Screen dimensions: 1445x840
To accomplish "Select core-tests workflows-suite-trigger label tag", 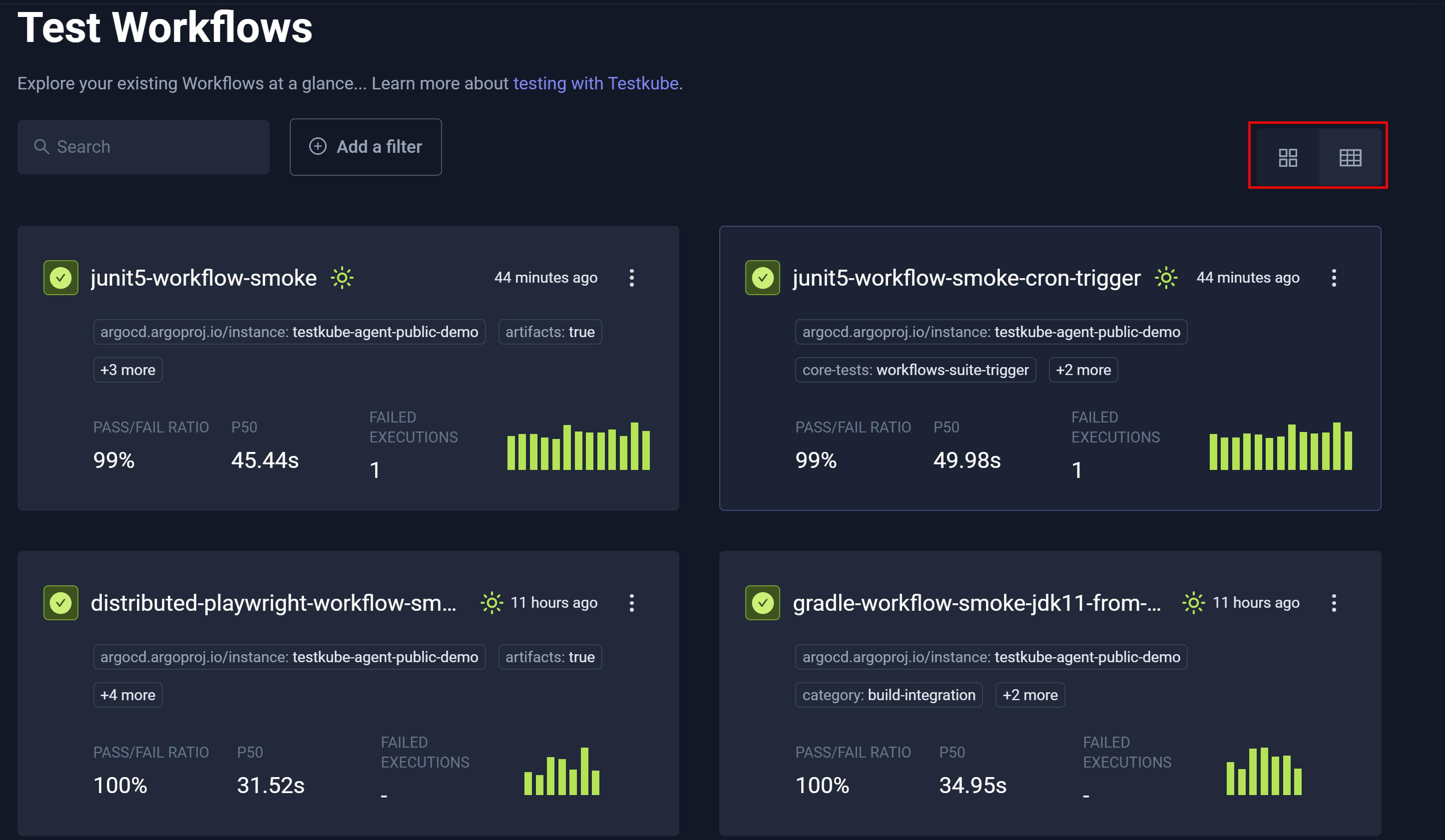I will click(x=915, y=370).
